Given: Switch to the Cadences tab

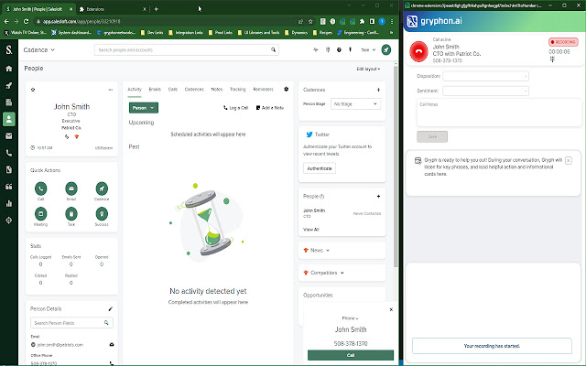Looking at the screenshot, I should click(194, 90).
